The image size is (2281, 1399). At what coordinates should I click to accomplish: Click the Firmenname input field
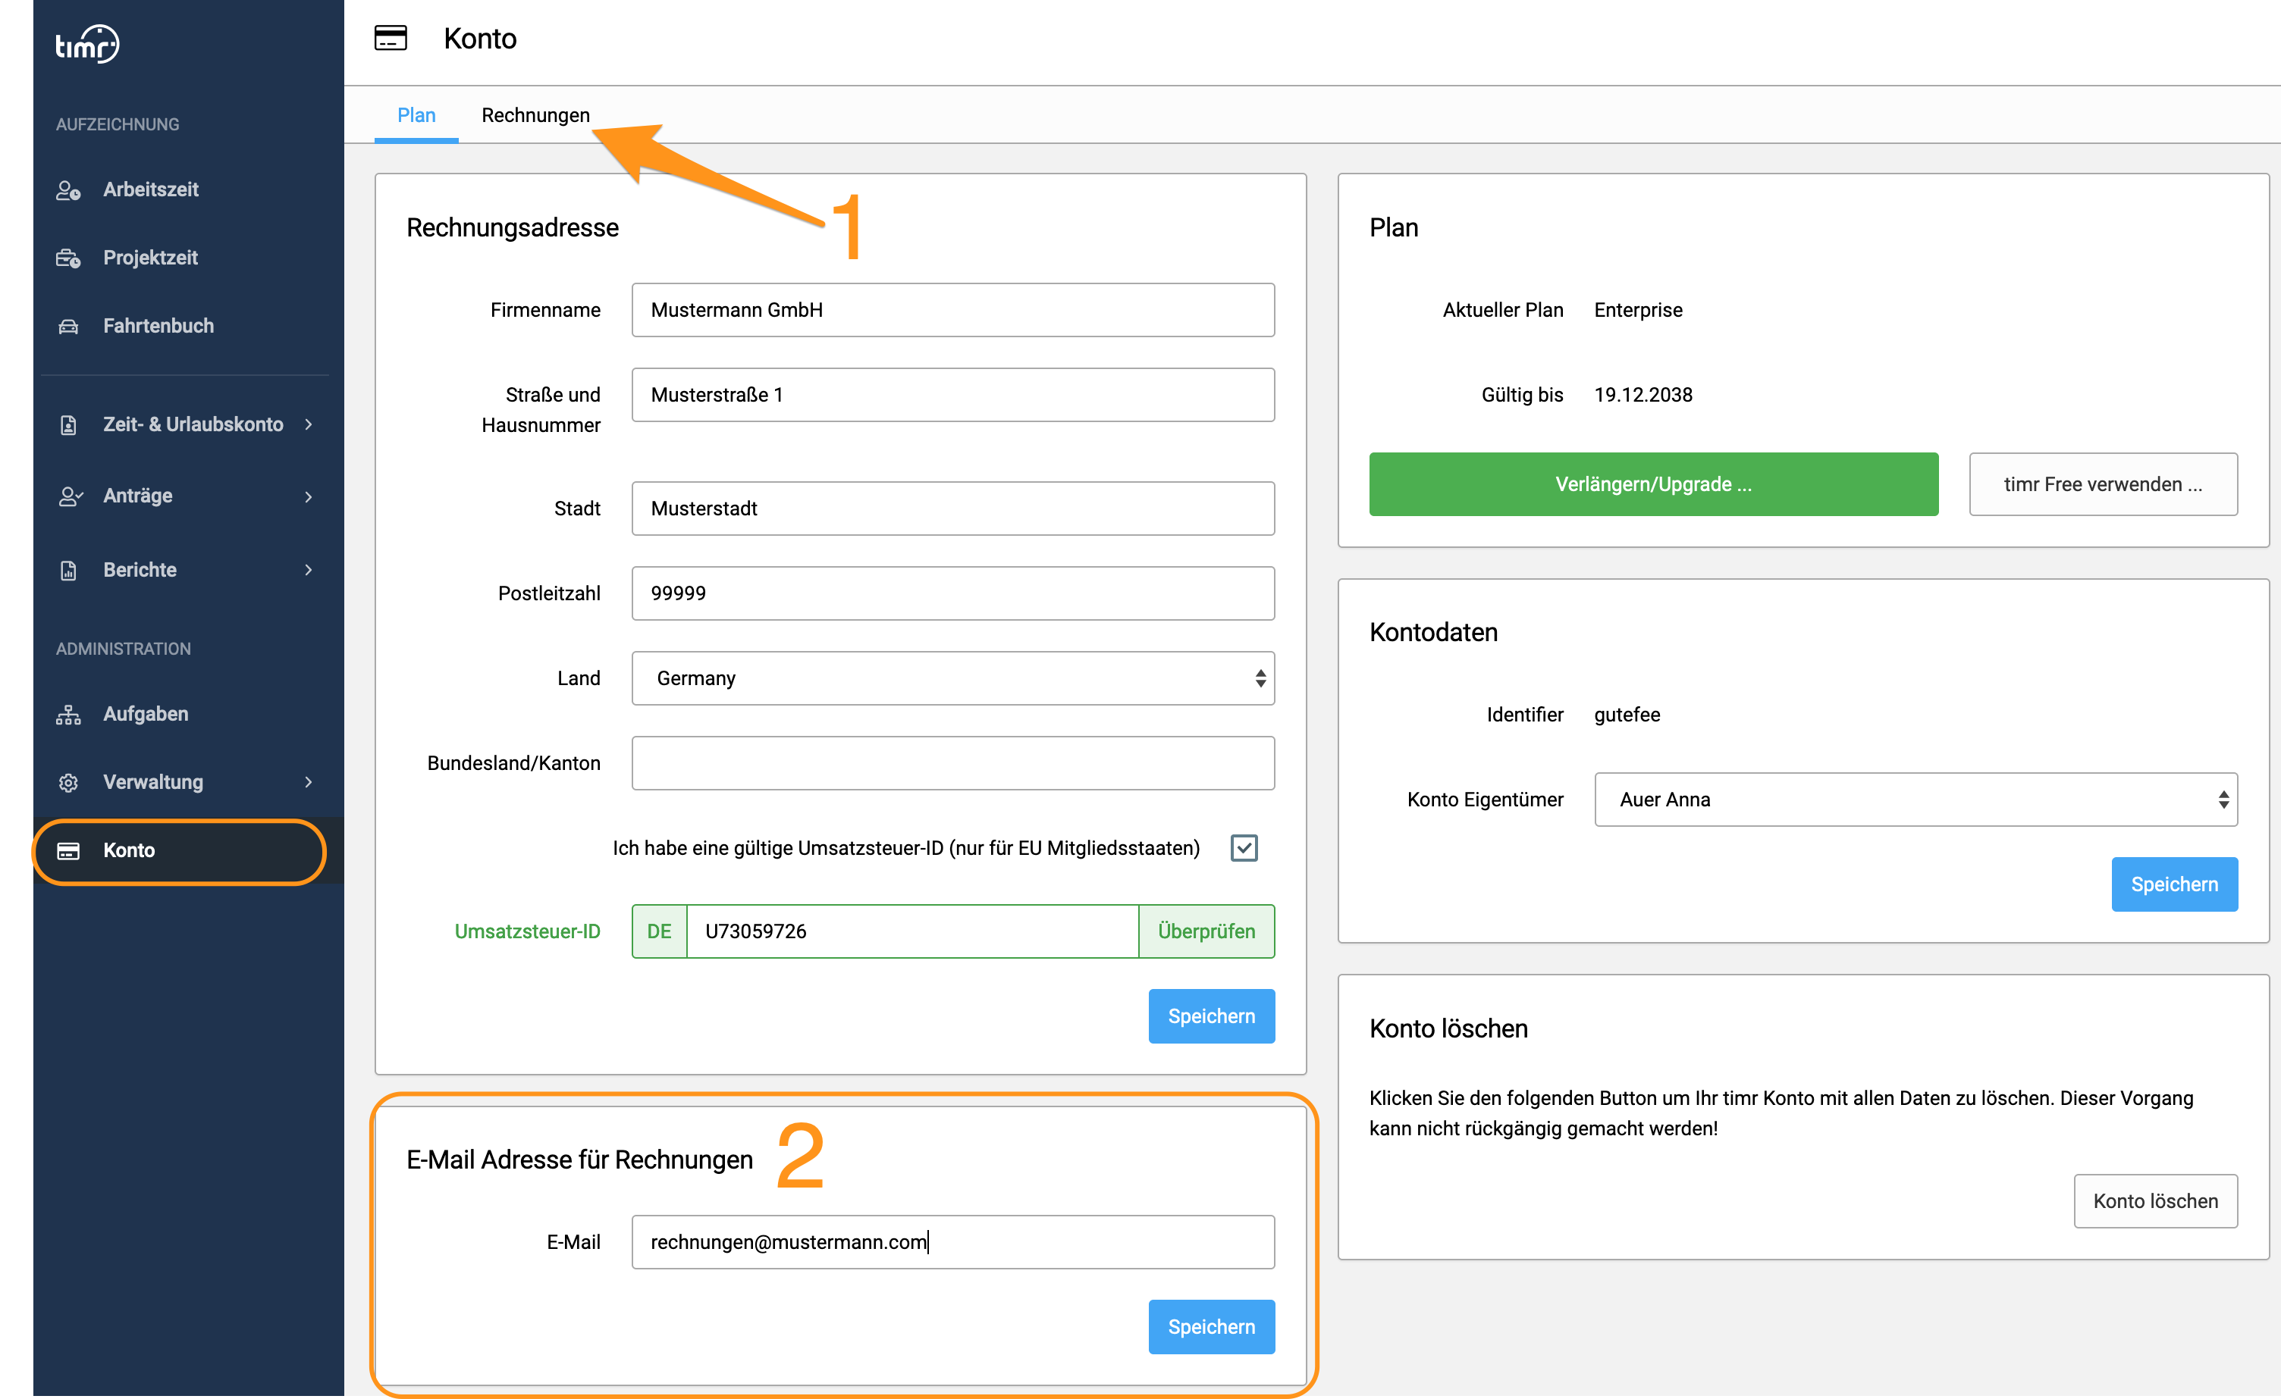coord(953,310)
